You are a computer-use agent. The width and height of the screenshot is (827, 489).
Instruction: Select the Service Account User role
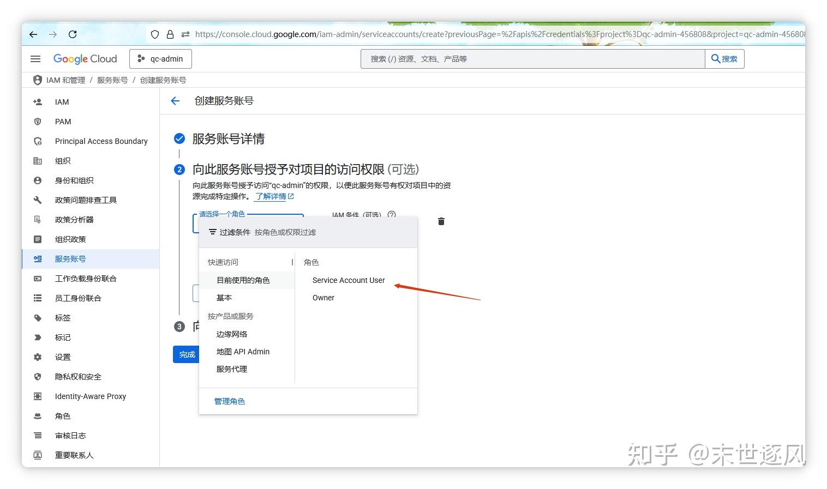tap(349, 280)
